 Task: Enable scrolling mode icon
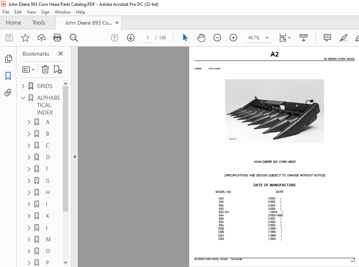[x=303, y=38]
